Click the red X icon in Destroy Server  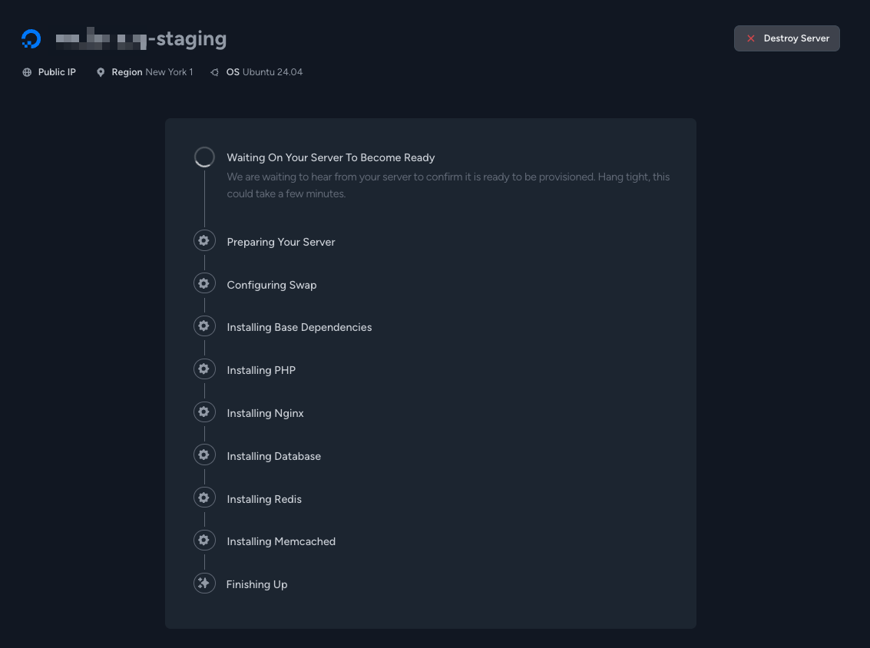click(751, 38)
